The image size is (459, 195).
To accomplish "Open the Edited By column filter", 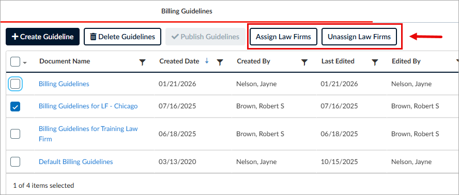I will (457, 61).
